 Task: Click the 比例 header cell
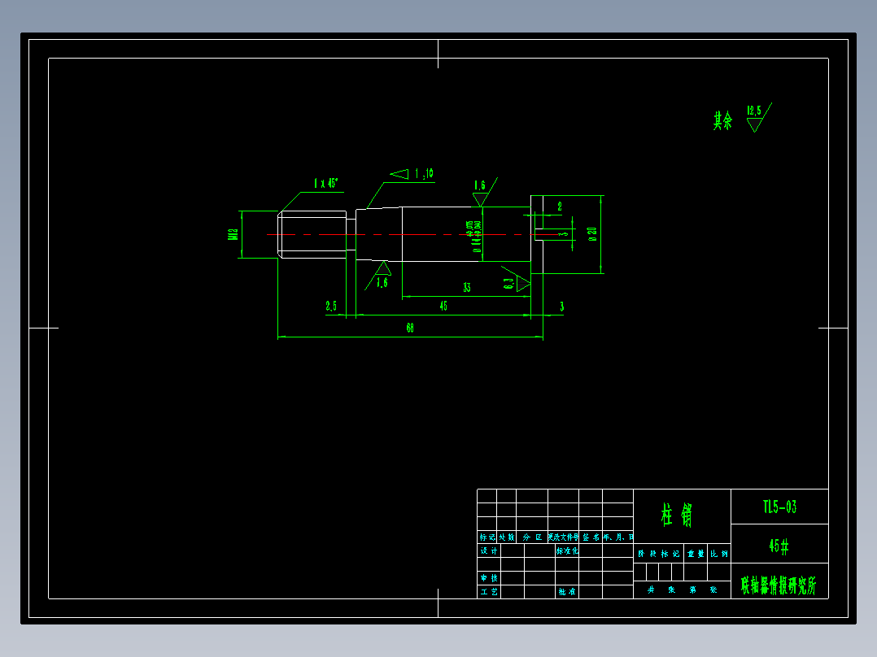click(719, 554)
